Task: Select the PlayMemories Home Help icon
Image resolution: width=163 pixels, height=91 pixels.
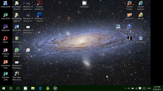Action: coord(129,29)
